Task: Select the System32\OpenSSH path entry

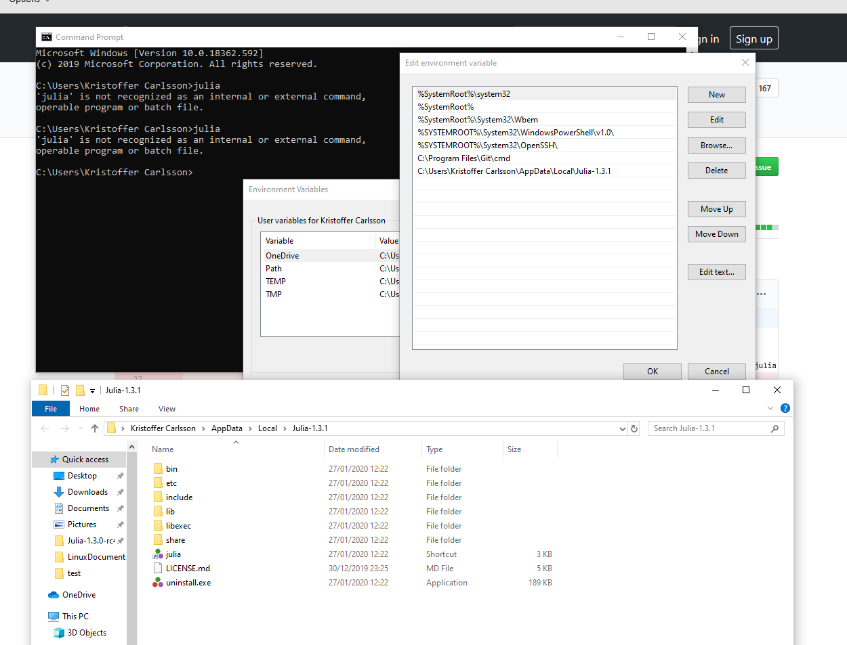Action: coord(545,146)
